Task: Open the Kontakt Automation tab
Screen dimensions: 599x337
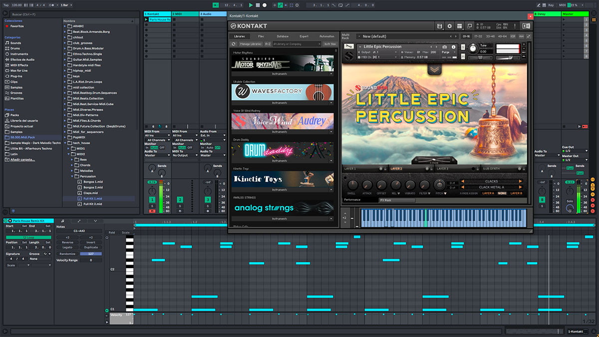Action: [x=326, y=36]
